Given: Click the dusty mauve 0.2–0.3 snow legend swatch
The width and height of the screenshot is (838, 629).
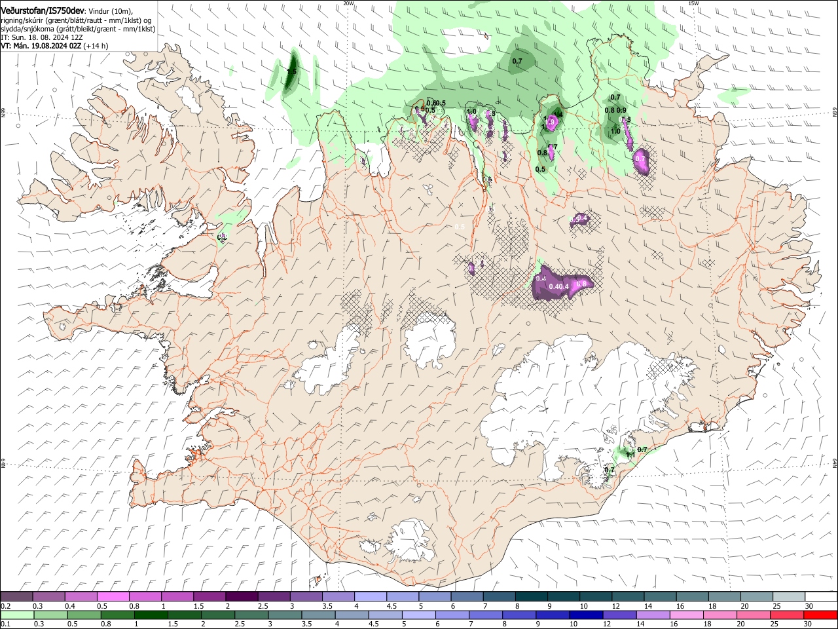Looking at the screenshot, I should [x=17, y=596].
